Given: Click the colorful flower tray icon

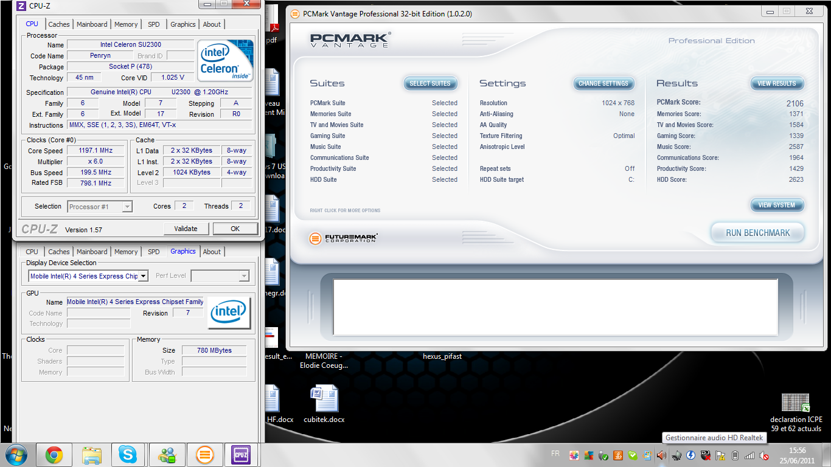Looking at the screenshot, I should (x=574, y=455).
